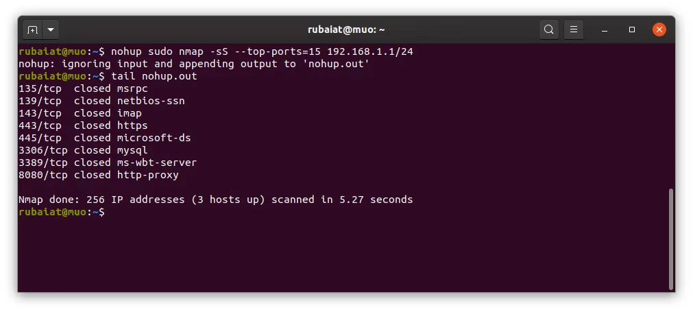Screen dimensions: 693x312
Task: Open the hamburger main menu
Action: 574,29
